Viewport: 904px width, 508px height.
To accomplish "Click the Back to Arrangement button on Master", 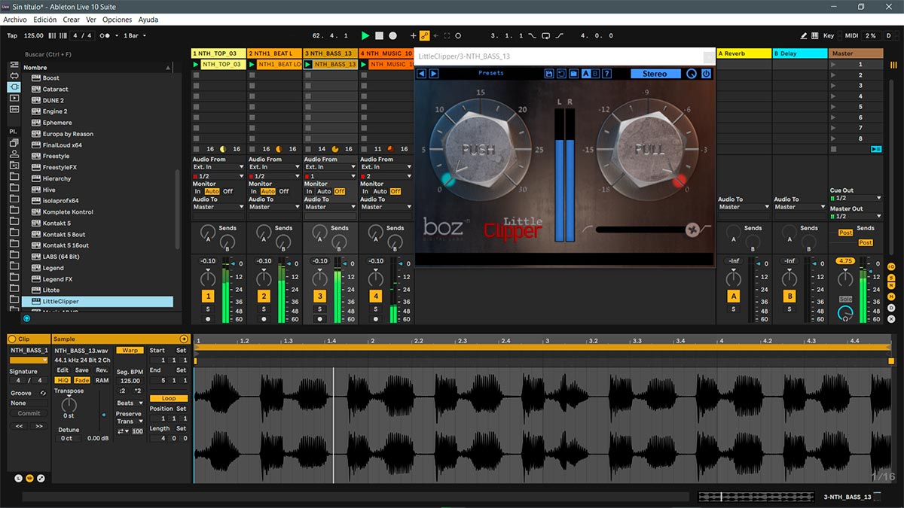I will click(875, 149).
